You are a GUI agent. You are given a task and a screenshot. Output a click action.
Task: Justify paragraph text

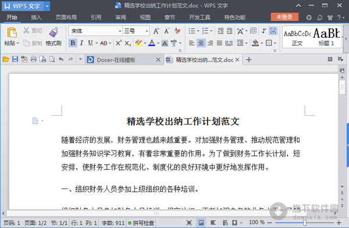click(x=219, y=43)
